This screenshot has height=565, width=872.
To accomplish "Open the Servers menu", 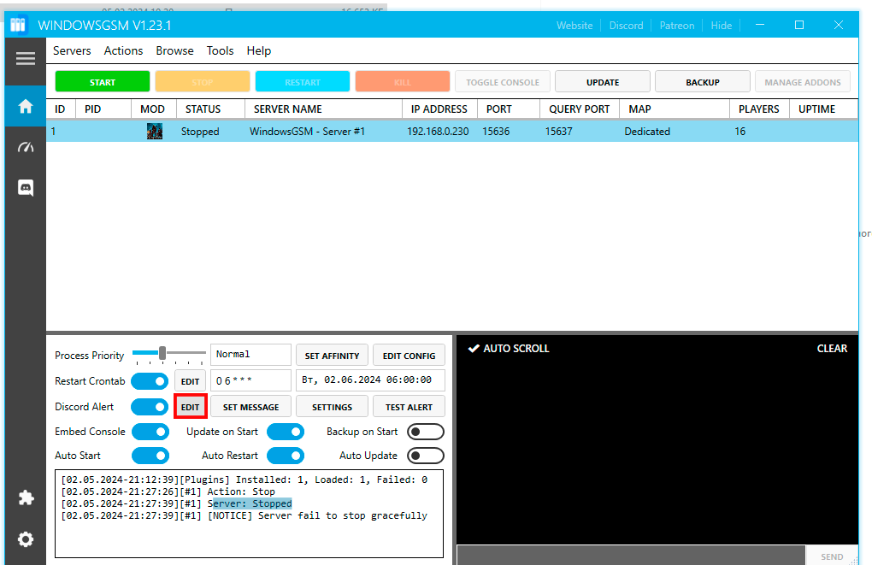I will tap(72, 50).
